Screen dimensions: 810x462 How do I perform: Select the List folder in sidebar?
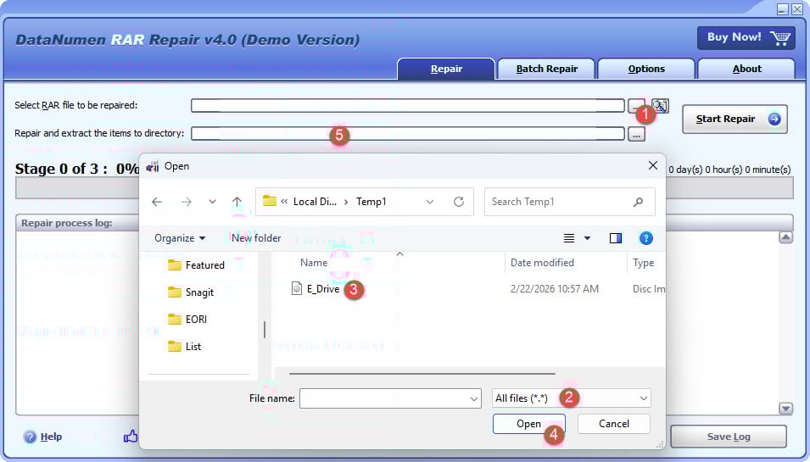pos(184,347)
